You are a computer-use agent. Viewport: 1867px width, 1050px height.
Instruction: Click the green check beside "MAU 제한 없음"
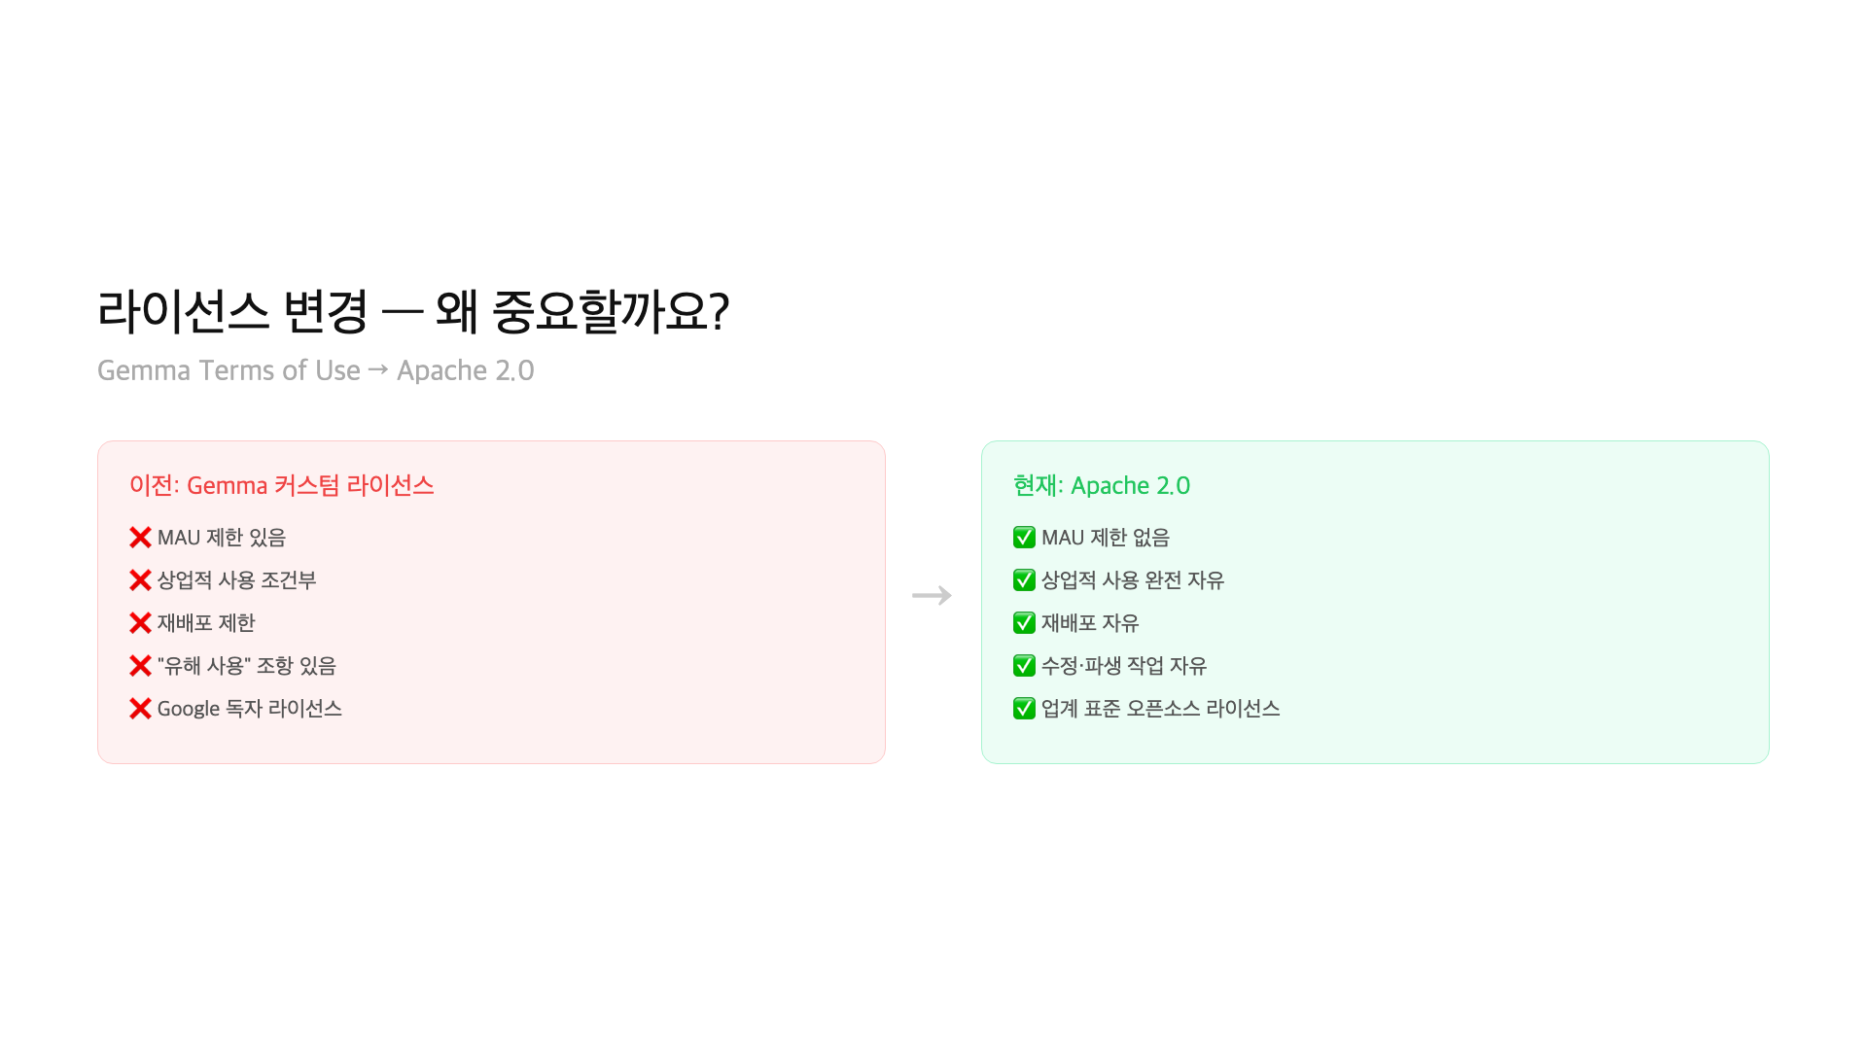pyautogui.click(x=1024, y=538)
